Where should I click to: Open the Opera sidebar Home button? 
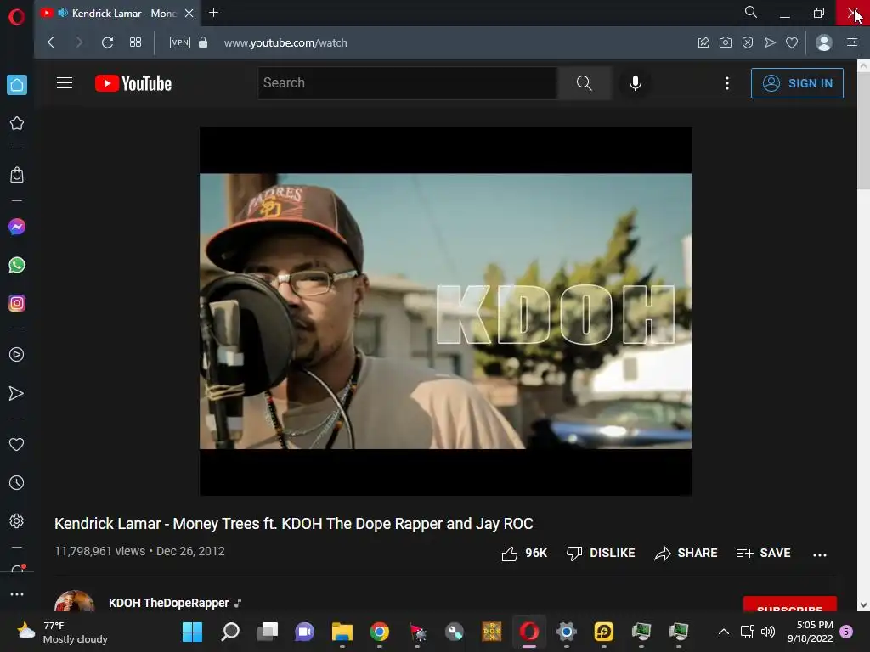(x=17, y=85)
